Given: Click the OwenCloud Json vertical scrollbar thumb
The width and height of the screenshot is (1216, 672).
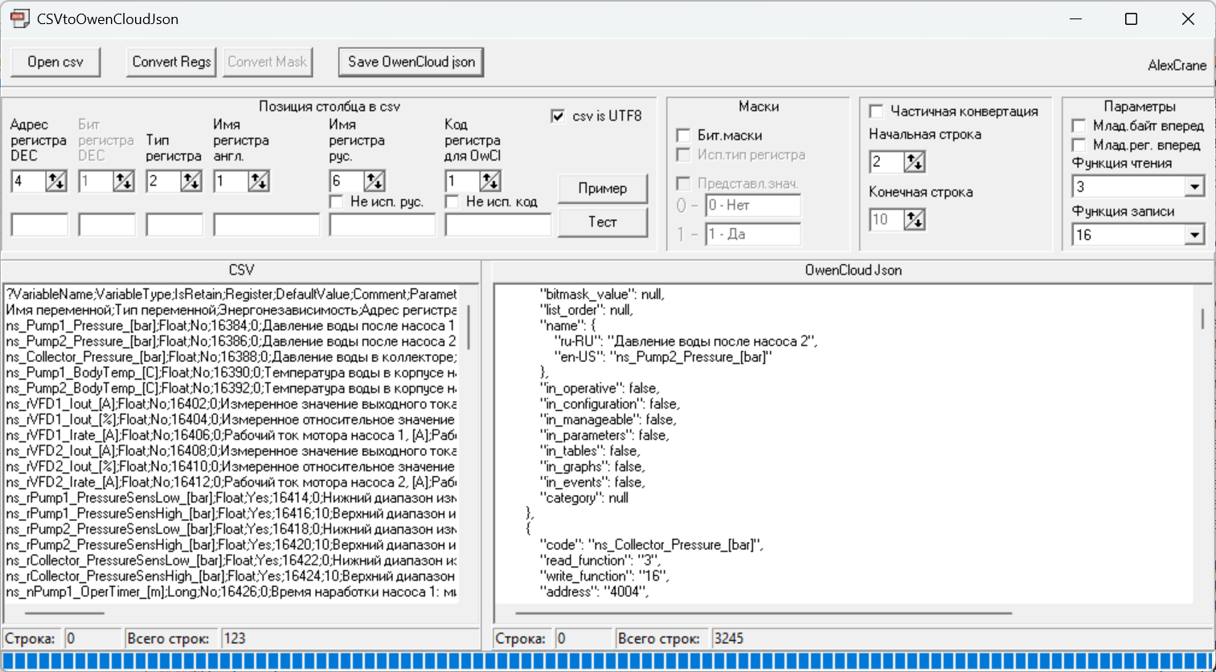Looking at the screenshot, I should (1202, 319).
